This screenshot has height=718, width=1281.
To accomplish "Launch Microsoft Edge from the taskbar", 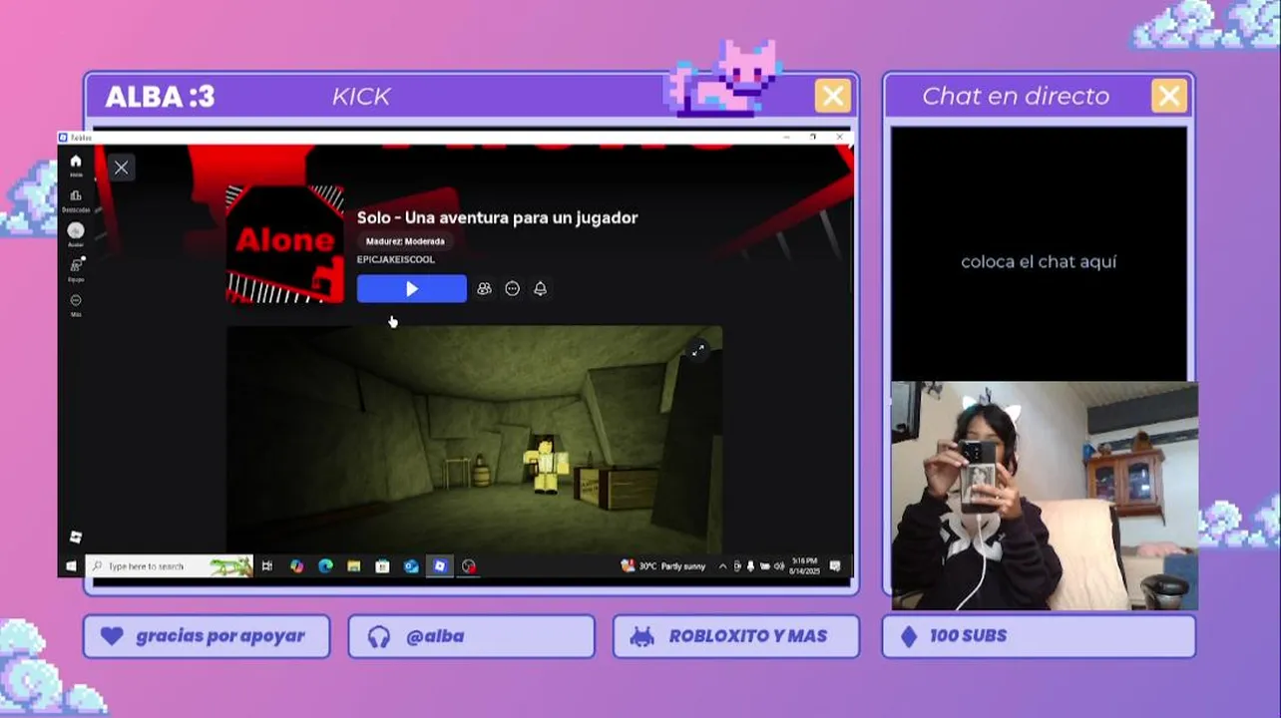I will [x=325, y=565].
